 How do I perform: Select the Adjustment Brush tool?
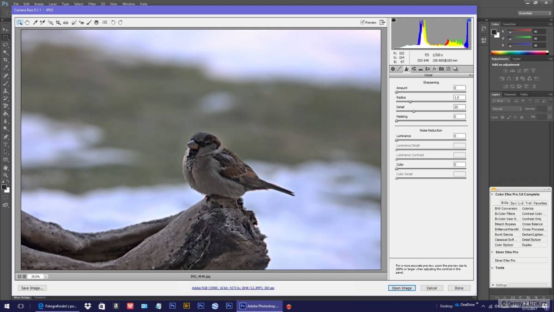point(89,22)
